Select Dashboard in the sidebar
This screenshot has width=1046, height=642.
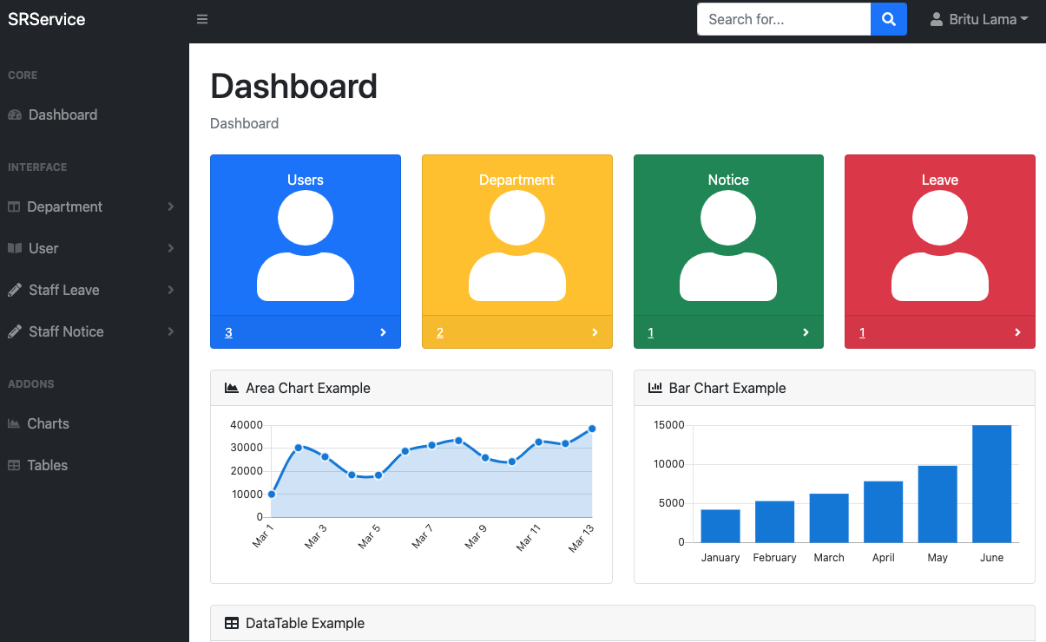click(x=62, y=115)
